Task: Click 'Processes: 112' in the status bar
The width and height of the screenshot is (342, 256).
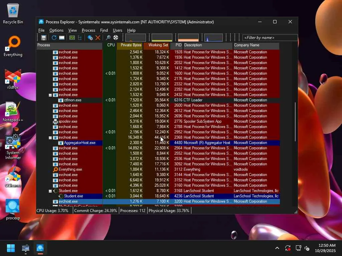Action: 133,211
